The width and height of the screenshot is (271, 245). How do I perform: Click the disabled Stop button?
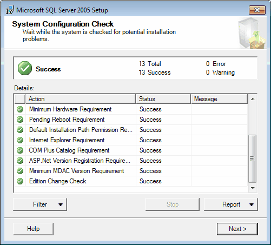173,204
